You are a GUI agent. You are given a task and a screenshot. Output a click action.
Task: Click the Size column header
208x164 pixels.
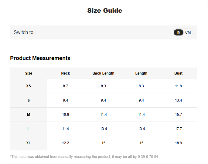[x=29, y=73]
